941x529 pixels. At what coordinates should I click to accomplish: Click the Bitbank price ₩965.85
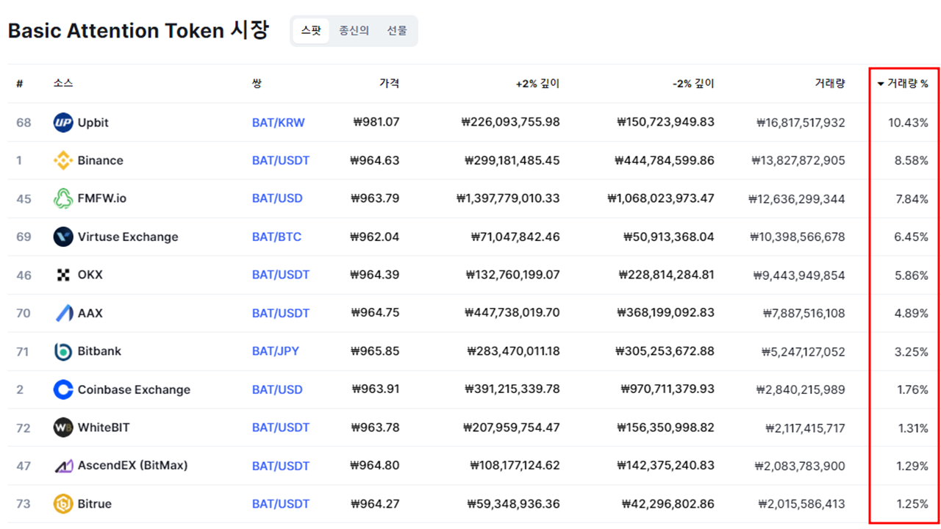(x=375, y=351)
